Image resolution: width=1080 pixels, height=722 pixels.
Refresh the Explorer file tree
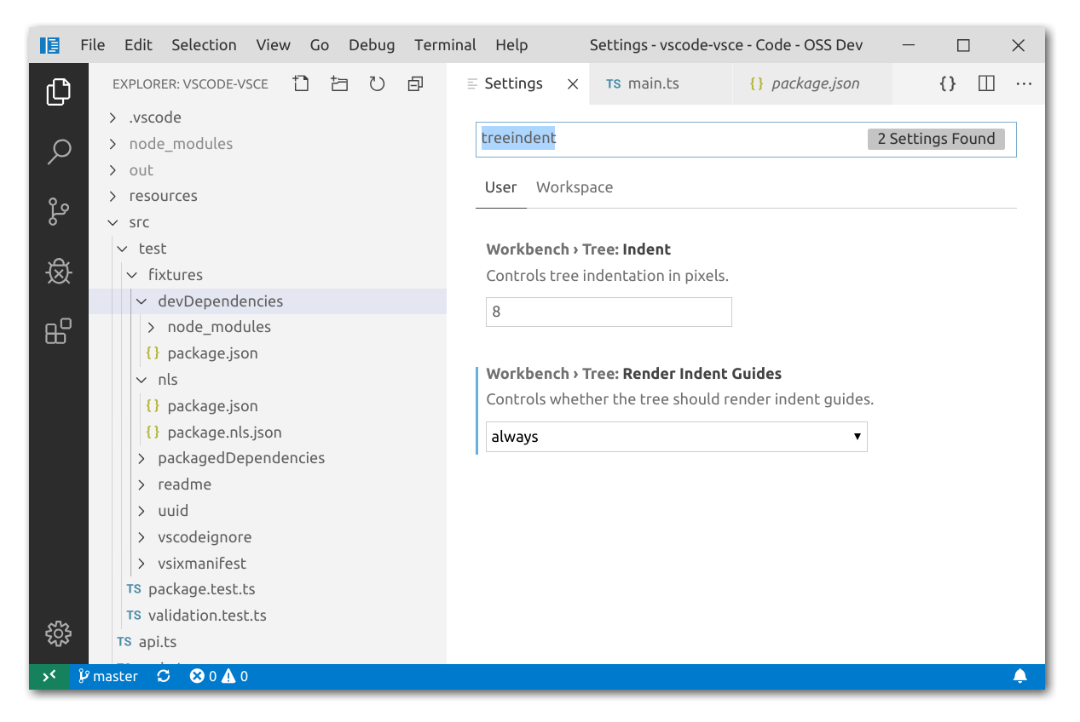pos(377,83)
